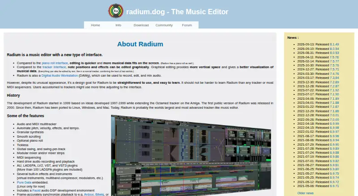Screen dimensions: 358x196
Task: Open release 6.9.80 link
Action: 334,169
